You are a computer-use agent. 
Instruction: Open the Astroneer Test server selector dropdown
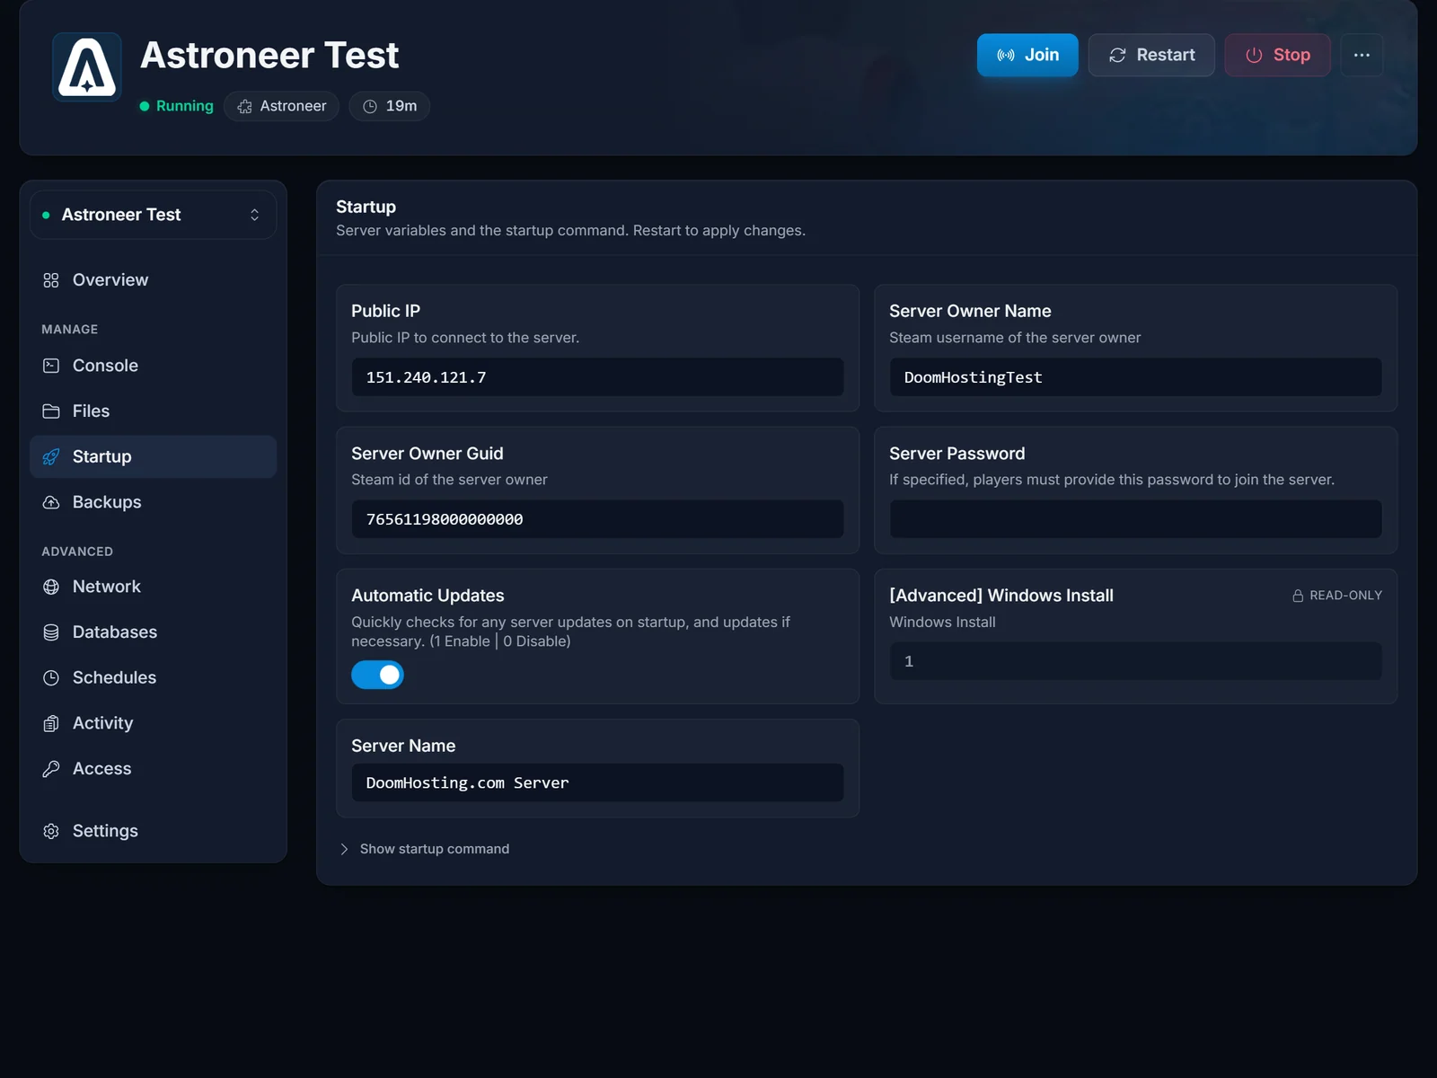point(153,215)
